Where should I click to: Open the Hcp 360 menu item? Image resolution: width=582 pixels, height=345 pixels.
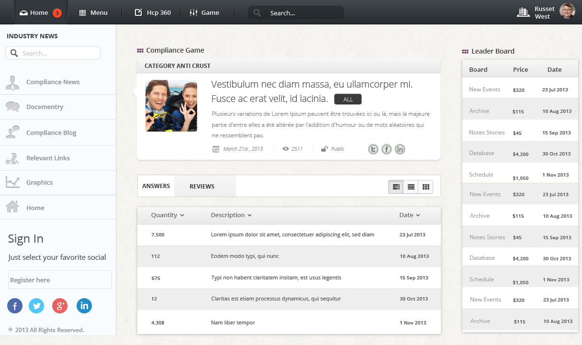point(152,12)
